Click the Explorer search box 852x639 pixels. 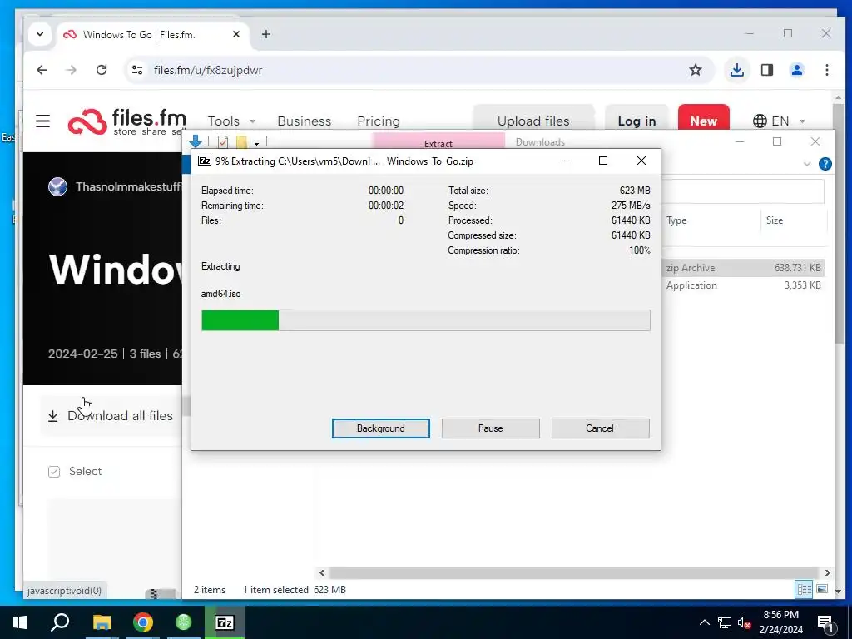743,191
